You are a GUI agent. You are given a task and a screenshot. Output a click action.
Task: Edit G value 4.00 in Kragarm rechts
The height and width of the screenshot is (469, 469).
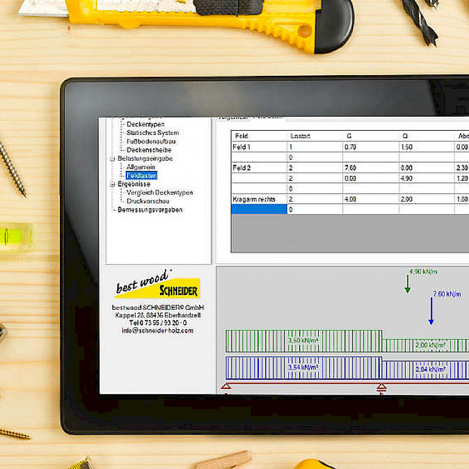click(371, 199)
